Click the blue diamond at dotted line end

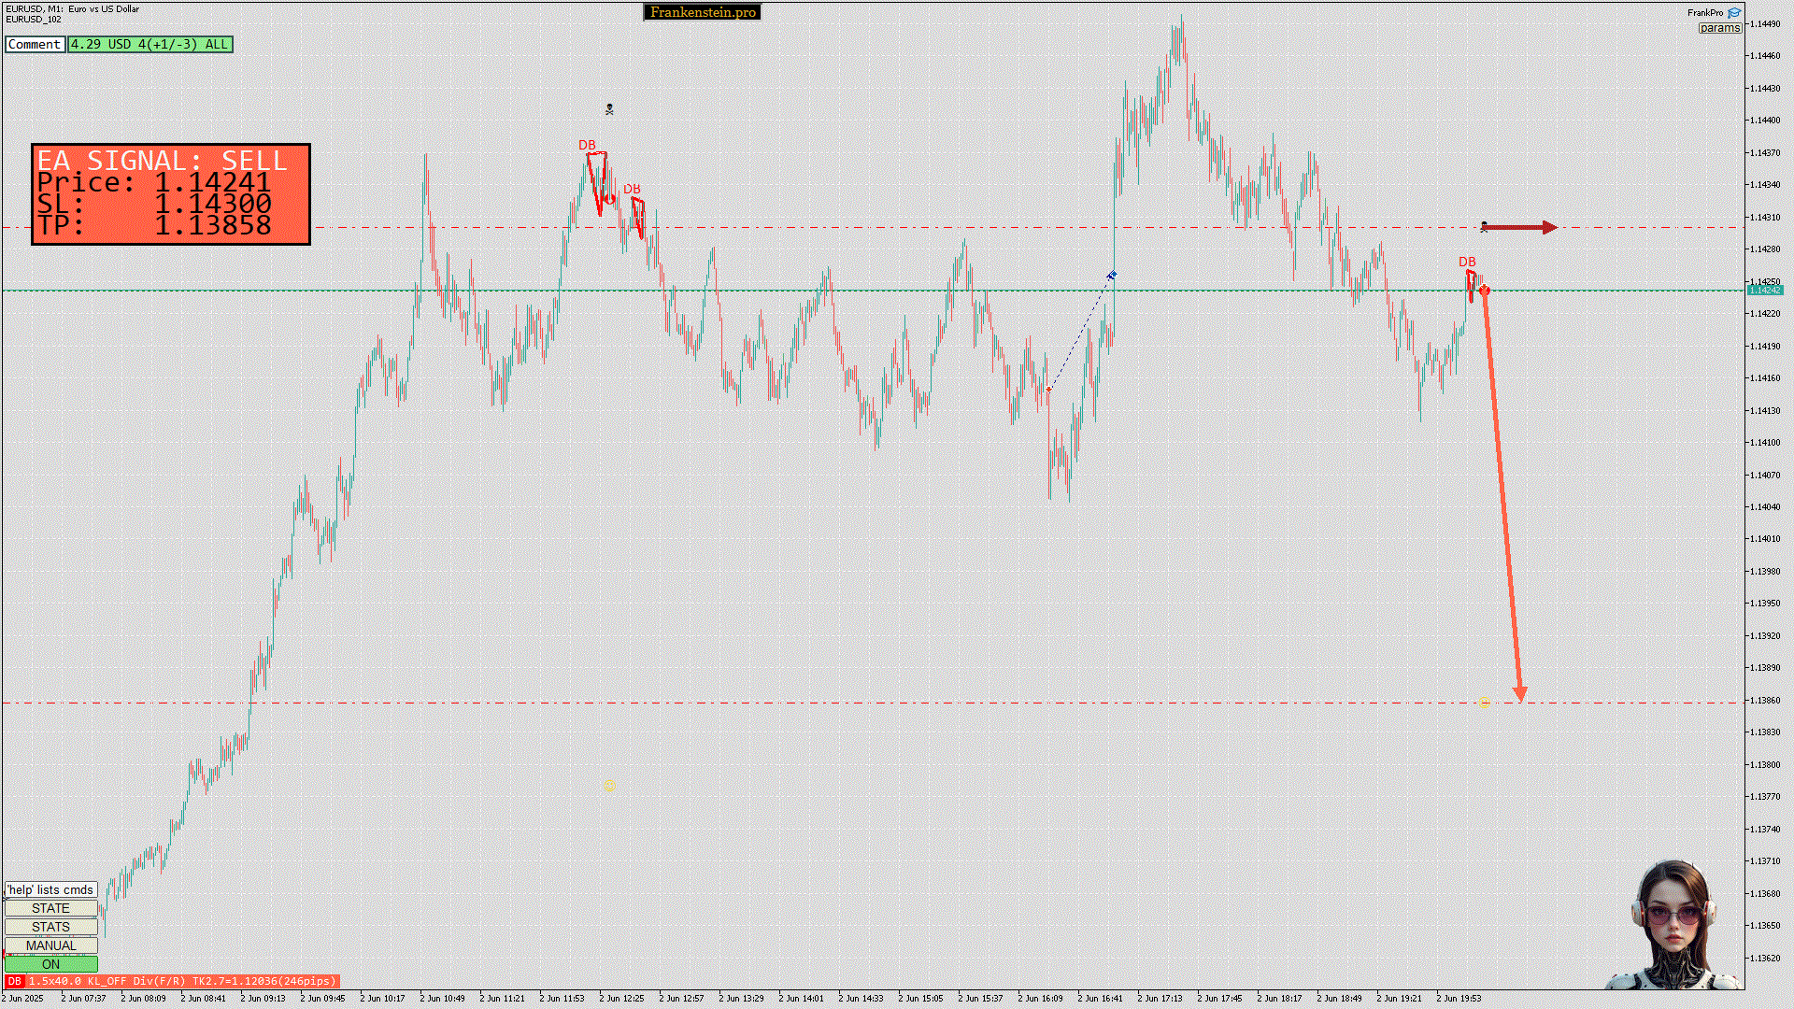pyautogui.click(x=1112, y=276)
